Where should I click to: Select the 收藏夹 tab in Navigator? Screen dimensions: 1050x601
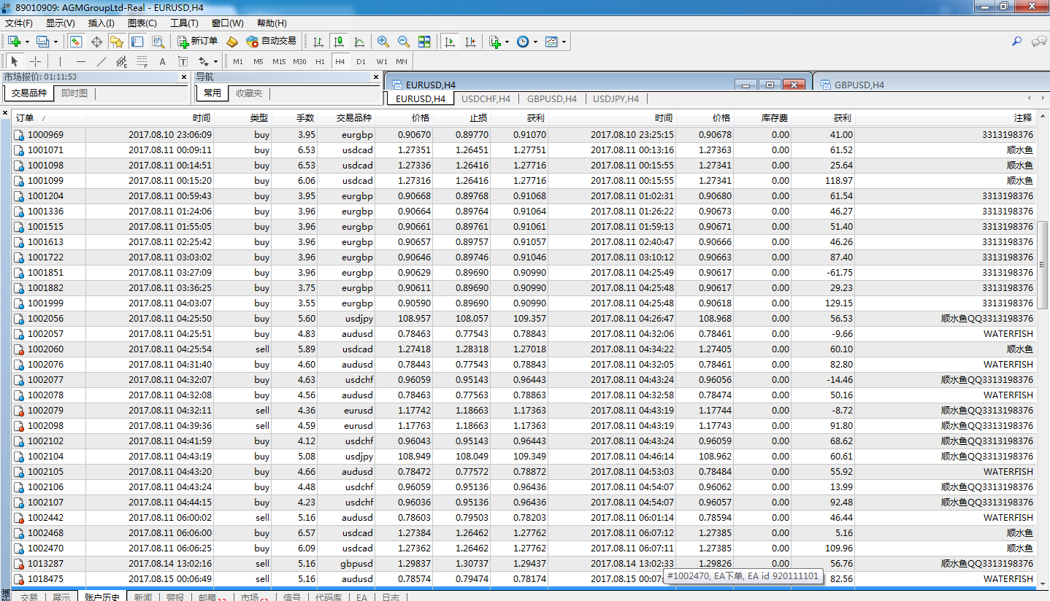pyautogui.click(x=248, y=93)
